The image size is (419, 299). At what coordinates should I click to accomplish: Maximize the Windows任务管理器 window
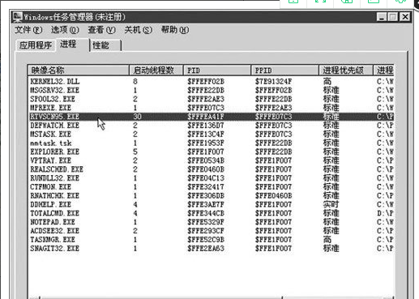392,17
